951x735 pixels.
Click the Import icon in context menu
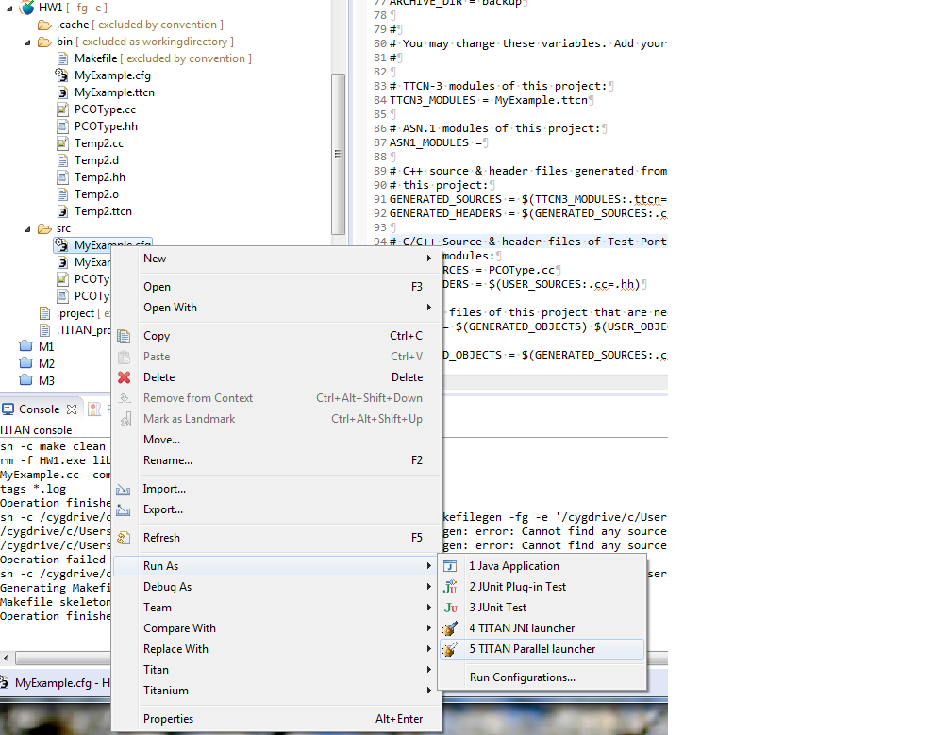(124, 489)
